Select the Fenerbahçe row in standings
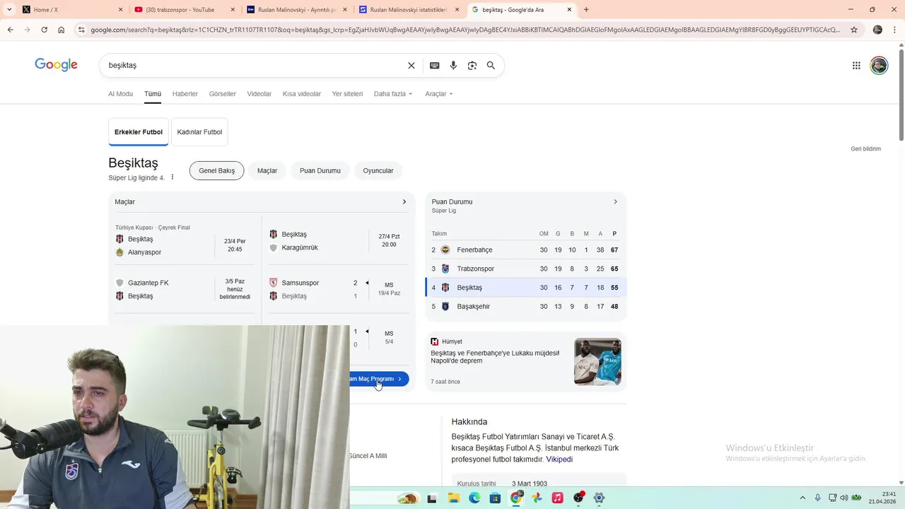The height and width of the screenshot is (509, 905). point(525,250)
